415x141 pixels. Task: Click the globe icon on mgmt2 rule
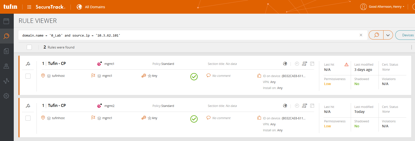(285, 106)
